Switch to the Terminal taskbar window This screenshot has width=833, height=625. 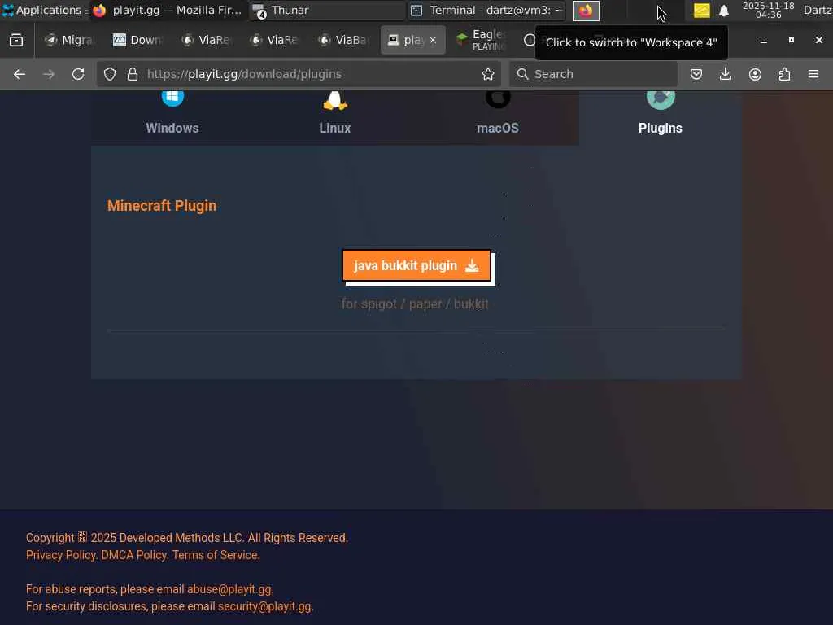pos(486,10)
